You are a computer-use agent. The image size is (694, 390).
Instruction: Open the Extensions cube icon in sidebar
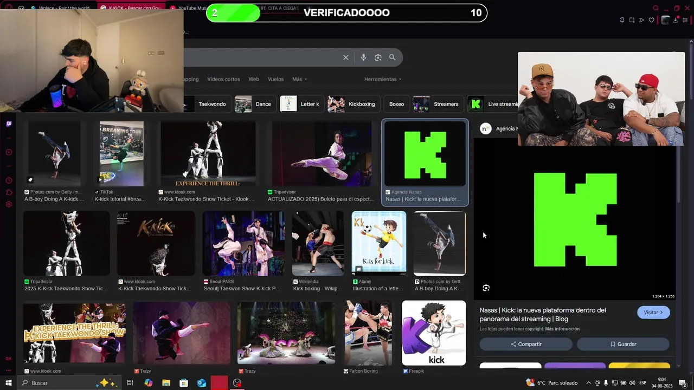(9, 192)
